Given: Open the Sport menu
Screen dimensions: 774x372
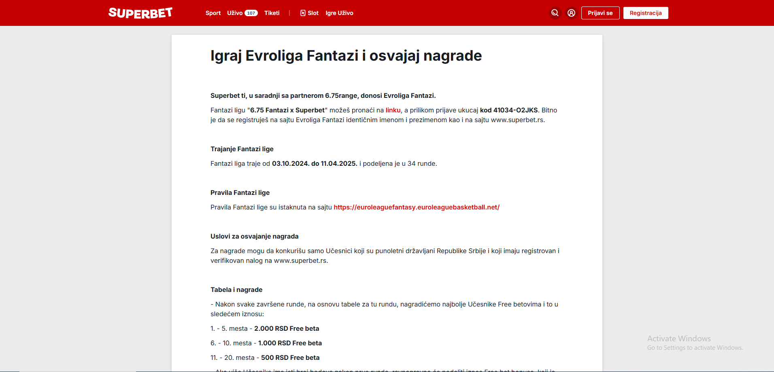Looking at the screenshot, I should click(x=213, y=13).
